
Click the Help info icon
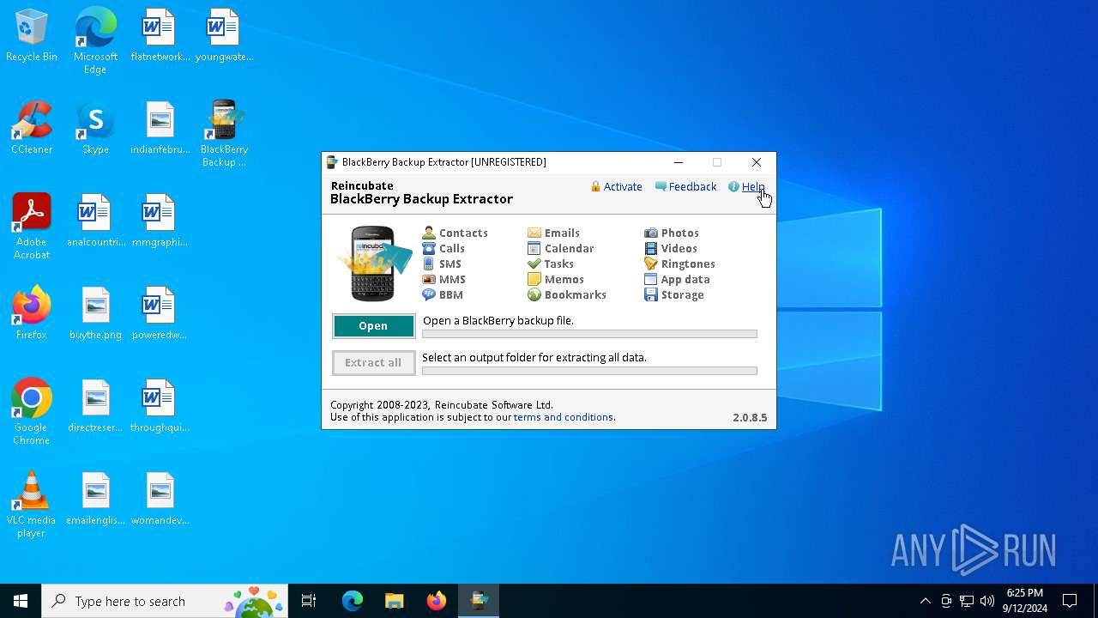(x=733, y=186)
